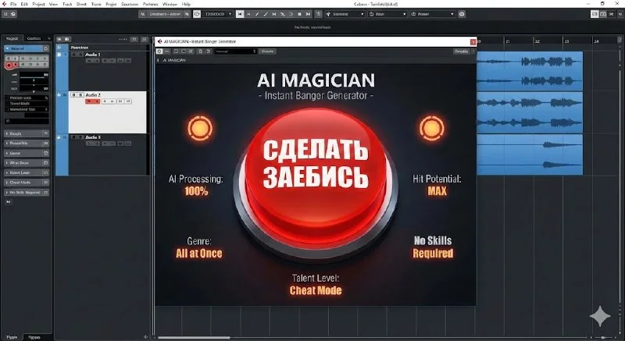Expand the No Skills Required inspector section

tap(27, 191)
